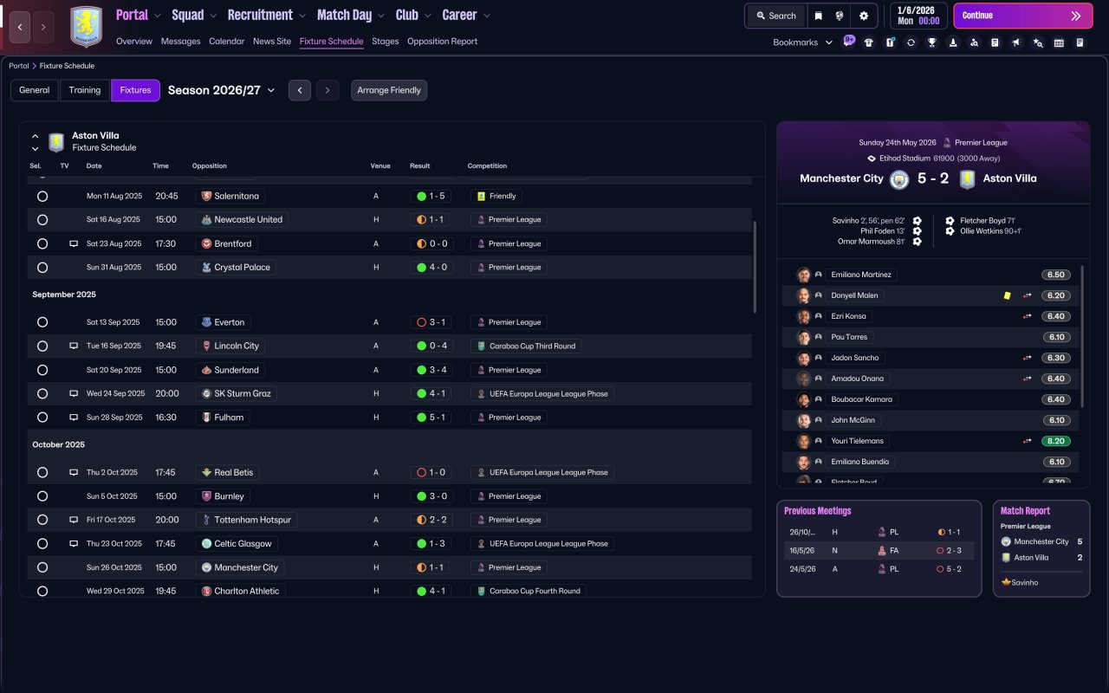
Task: Click TV icon on Real Betis fixture row
Action: point(74,473)
